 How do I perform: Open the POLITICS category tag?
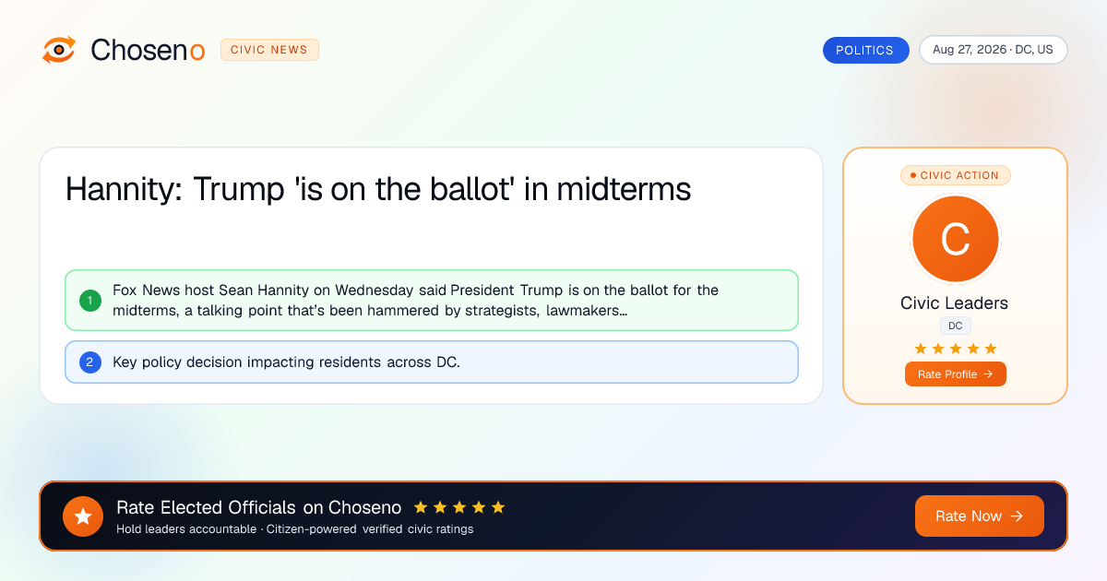(865, 50)
